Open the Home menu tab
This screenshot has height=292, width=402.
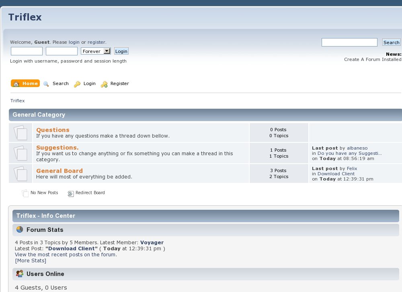pyautogui.click(x=25, y=83)
